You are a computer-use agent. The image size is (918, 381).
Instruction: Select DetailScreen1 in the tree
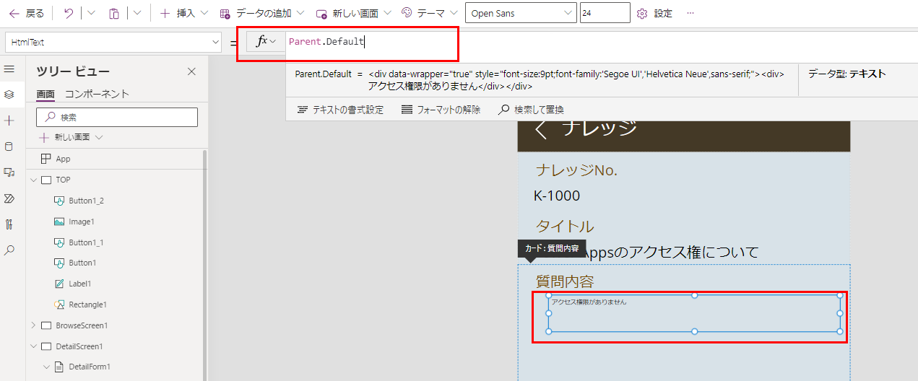pyautogui.click(x=79, y=346)
